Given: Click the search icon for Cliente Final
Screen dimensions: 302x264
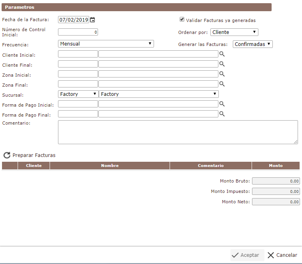Looking at the screenshot, I should (x=222, y=64).
